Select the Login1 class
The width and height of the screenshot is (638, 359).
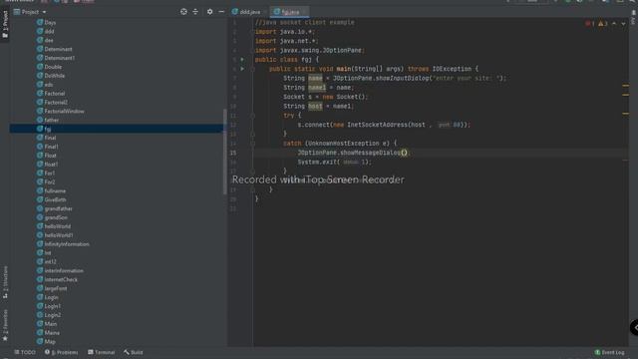point(49,306)
